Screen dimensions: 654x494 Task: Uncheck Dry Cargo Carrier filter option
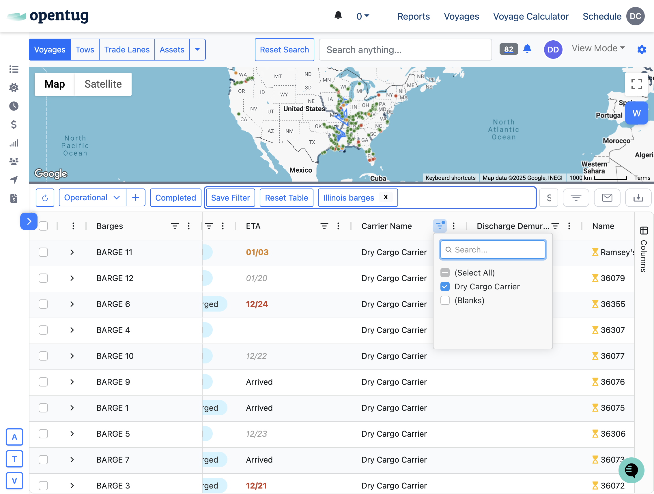tap(445, 286)
